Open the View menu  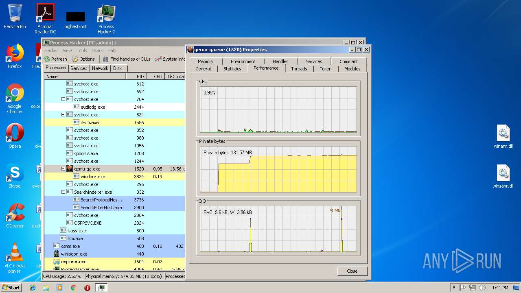pos(67,50)
